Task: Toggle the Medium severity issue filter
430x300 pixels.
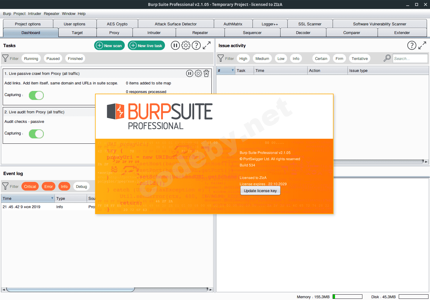Action: pos(262,58)
